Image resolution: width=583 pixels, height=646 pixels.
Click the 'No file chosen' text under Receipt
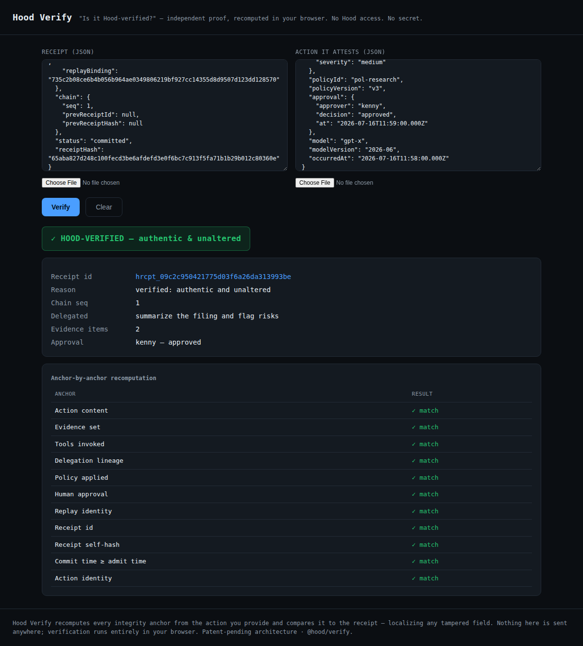pos(101,183)
